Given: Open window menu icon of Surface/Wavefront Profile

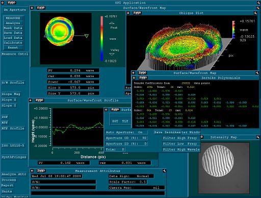Looking at the screenshot, I should click(x=31, y=100).
